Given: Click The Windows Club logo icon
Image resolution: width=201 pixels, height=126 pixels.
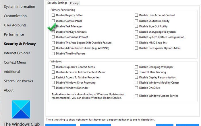Looking at the screenshot, I should 21,109.
